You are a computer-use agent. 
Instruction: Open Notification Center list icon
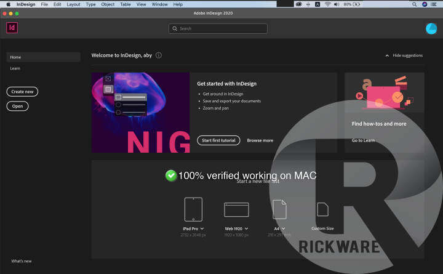point(434,4)
